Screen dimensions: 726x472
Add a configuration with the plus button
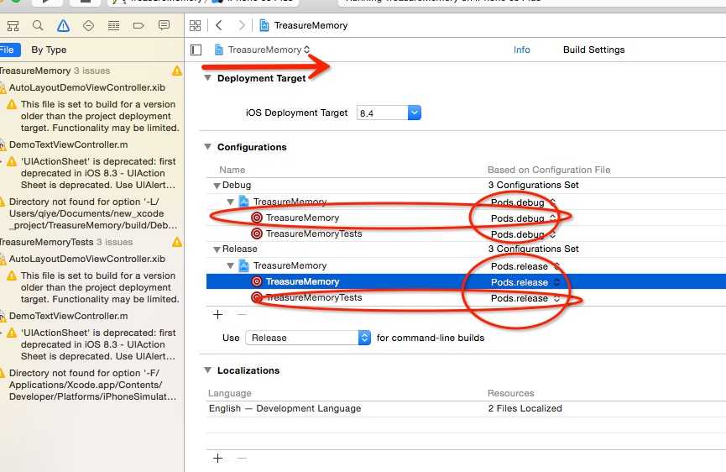(x=217, y=315)
